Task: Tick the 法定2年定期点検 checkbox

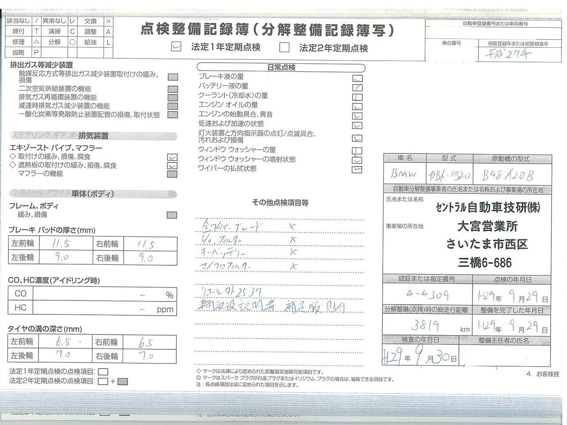Action: [284, 47]
